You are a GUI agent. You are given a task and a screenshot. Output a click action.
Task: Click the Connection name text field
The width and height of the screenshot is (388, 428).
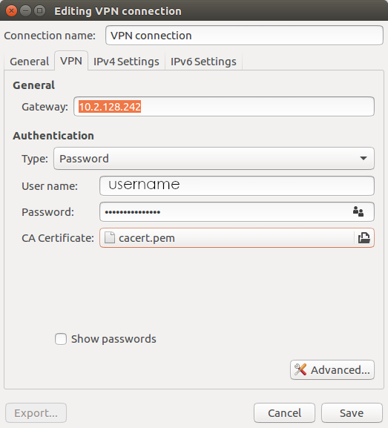tap(244, 35)
